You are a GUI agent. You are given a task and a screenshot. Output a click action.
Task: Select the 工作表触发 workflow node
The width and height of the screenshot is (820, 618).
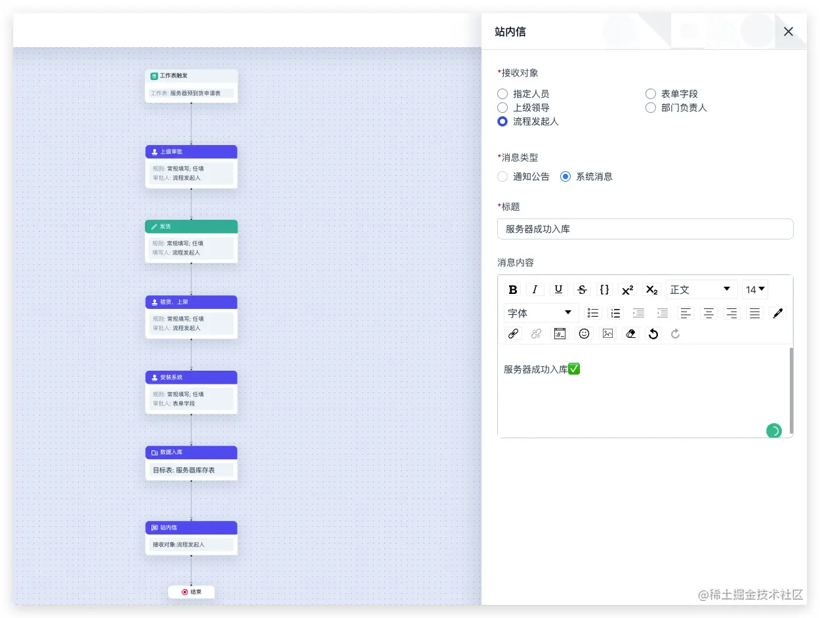(x=191, y=86)
